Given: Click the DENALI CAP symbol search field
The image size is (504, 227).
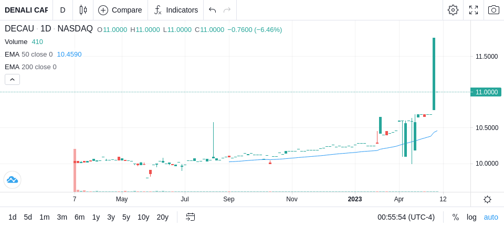Looking at the screenshot, I should [x=26, y=10].
